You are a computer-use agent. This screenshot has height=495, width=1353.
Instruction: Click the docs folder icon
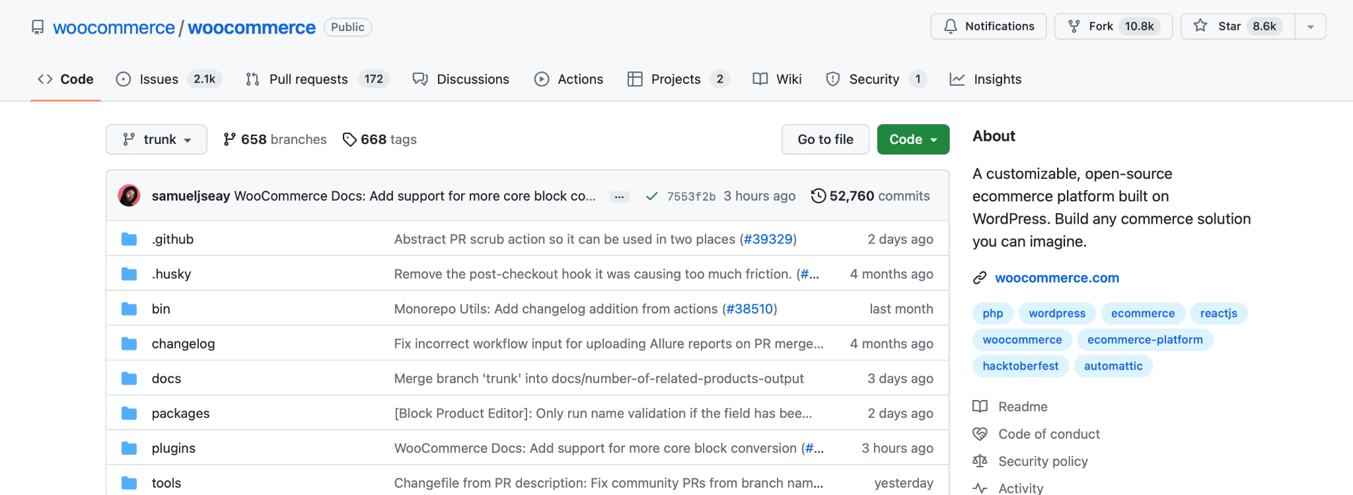[129, 379]
